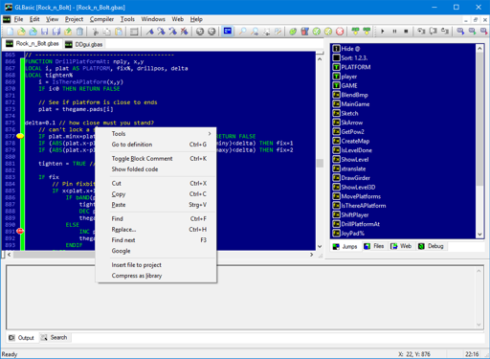Toggle the yellow bookmark on line 877
This screenshot has width=490, height=359.
pos(20,136)
